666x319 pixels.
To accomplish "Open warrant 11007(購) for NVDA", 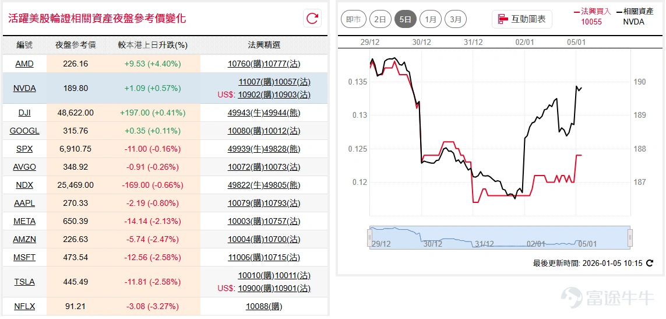I will (x=256, y=82).
